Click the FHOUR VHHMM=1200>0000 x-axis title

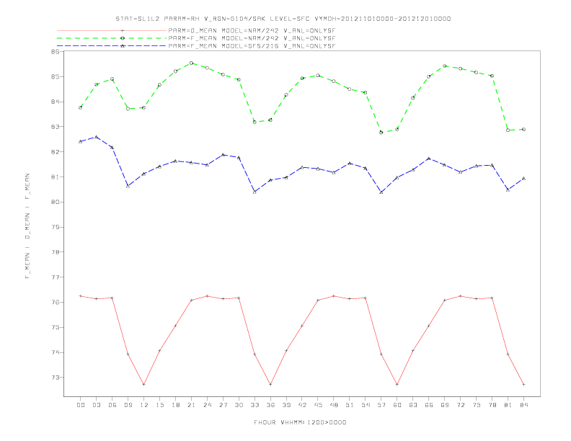pos(300,422)
